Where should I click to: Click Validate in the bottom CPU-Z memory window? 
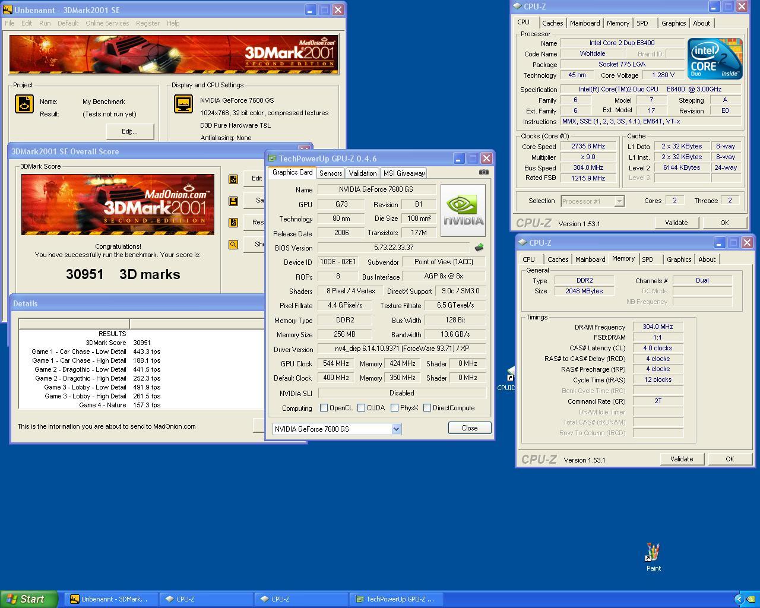click(x=682, y=459)
